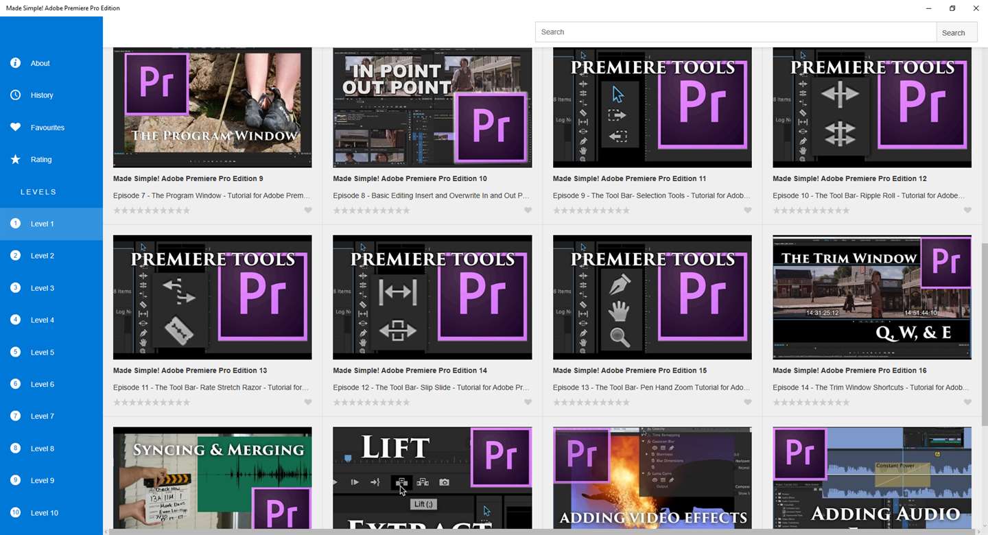The width and height of the screenshot is (988, 535).
Task: Rate Edition 15 using its star row
Action: point(591,403)
